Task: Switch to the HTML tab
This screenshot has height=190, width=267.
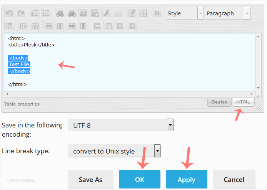Action: 243,102
